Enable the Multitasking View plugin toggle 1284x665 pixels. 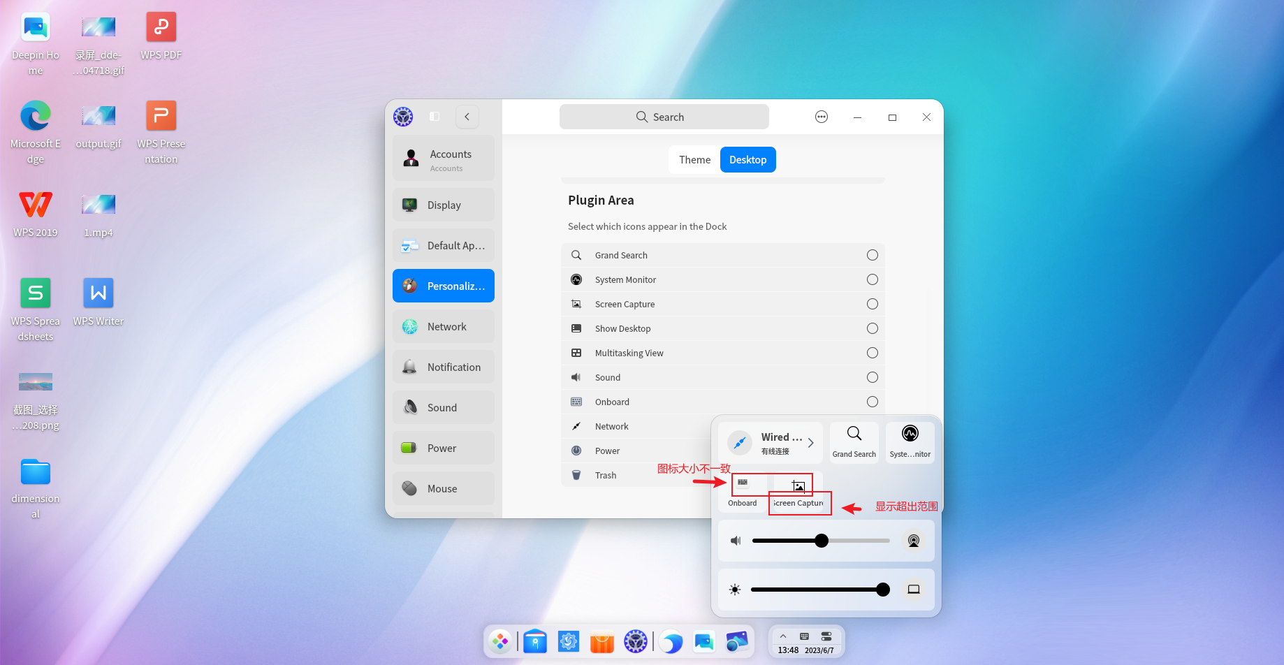pos(872,353)
